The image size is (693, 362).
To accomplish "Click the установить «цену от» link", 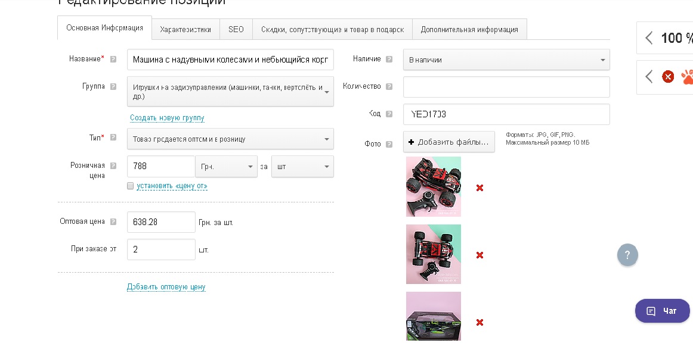I will [x=172, y=186].
